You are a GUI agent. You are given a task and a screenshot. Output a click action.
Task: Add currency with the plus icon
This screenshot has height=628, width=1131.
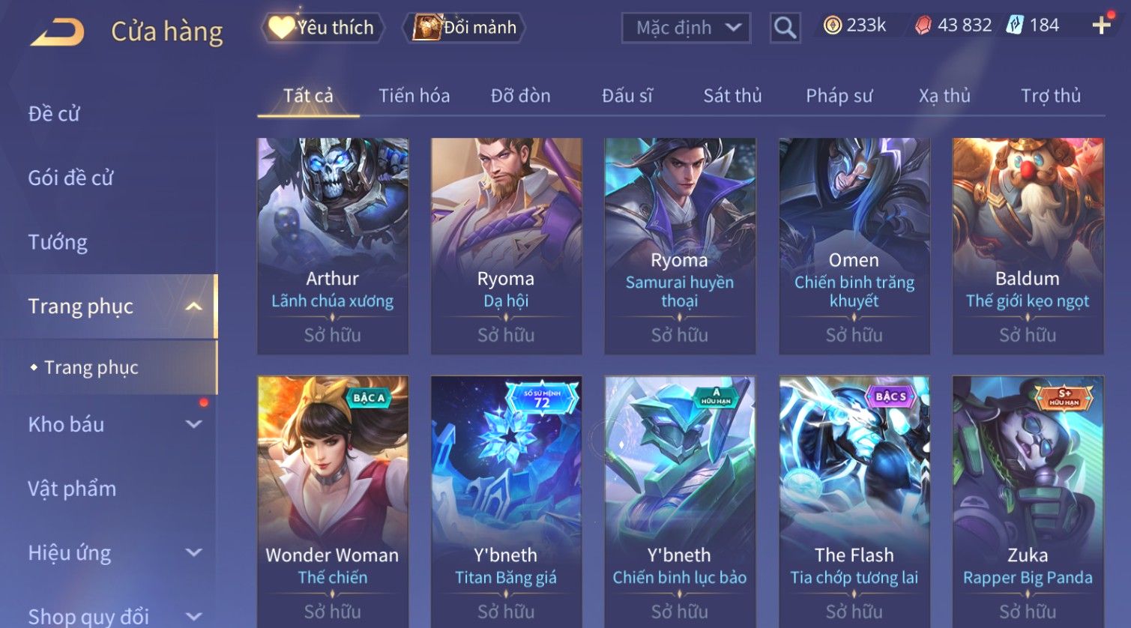tap(1101, 25)
